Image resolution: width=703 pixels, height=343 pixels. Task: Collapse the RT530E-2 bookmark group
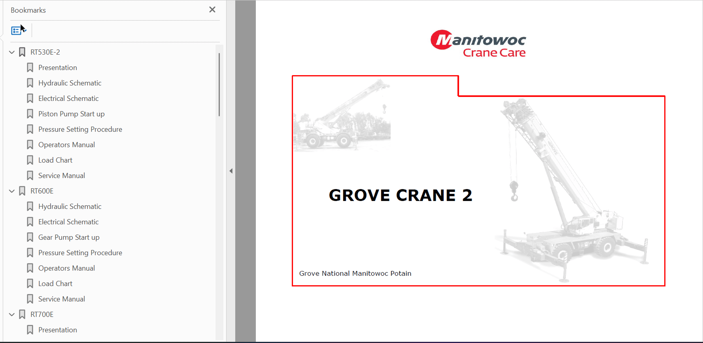click(x=12, y=52)
